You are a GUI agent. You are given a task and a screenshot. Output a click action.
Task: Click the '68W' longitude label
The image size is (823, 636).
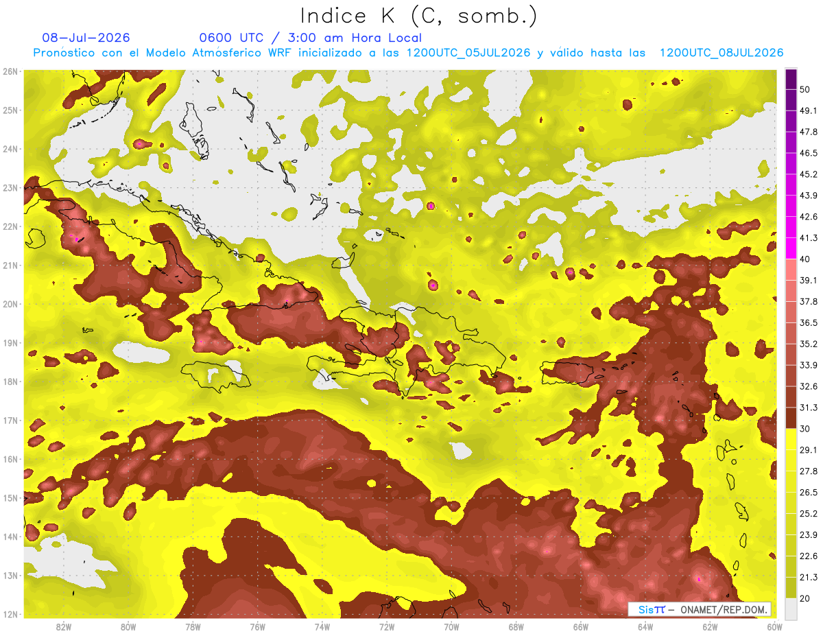click(516, 626)
